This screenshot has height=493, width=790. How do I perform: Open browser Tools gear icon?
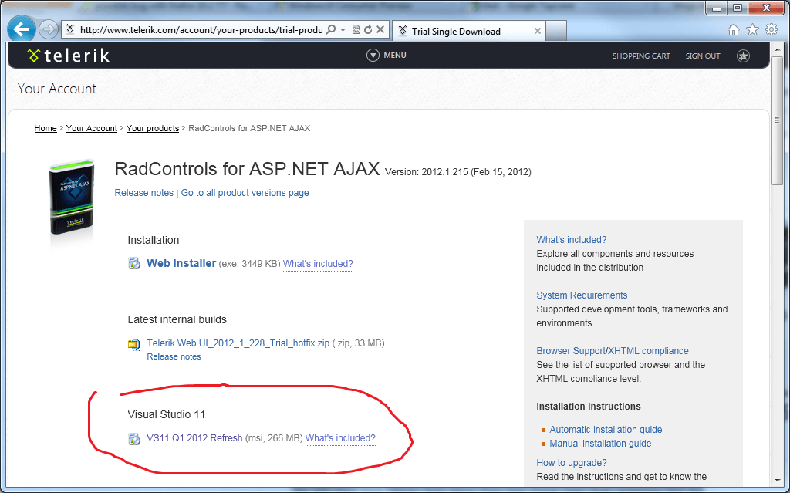(x=771, y=30)
